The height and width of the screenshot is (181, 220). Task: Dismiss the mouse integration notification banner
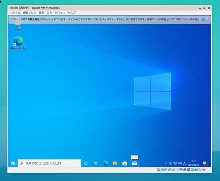coord(203,19)
